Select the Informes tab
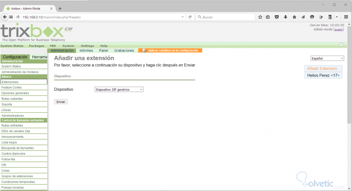The width and height of the screenshot is (352, 191). pos(86,50)
